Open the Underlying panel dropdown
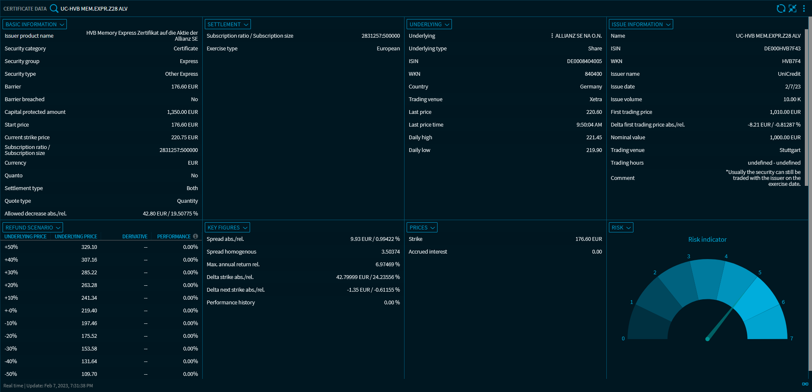This screenshot has height=392, width=812. coord(429,25)
